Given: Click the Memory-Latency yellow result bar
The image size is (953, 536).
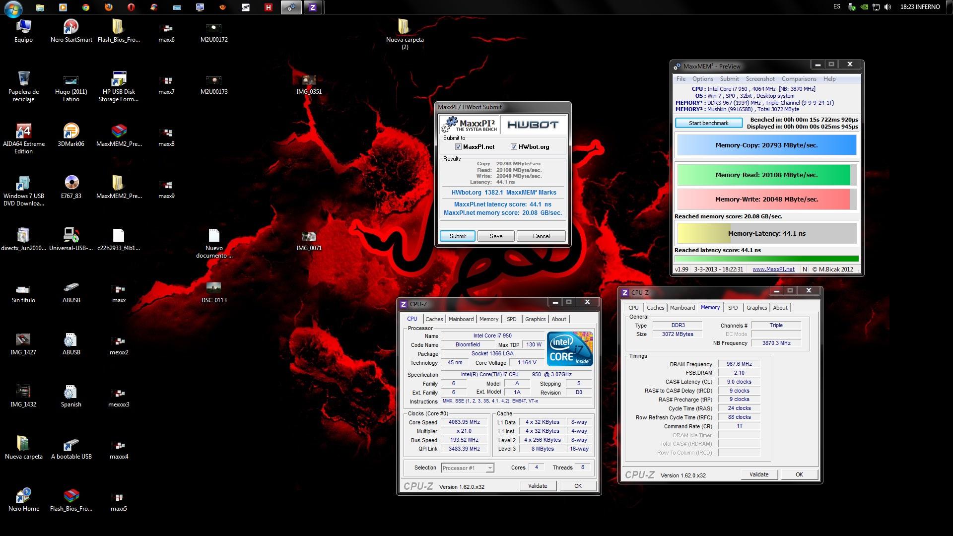Looking at the screenshot, I should (766, 233).
